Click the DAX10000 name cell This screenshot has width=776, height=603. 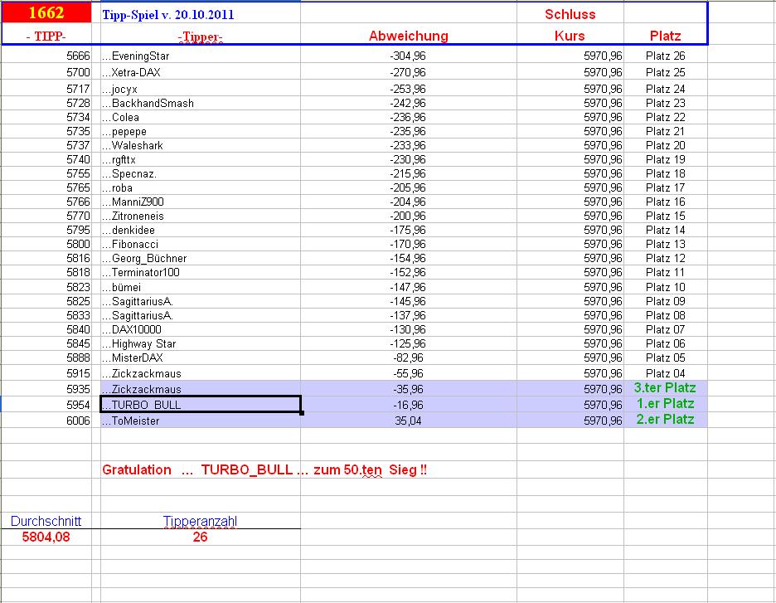click(x=201, y=329)
